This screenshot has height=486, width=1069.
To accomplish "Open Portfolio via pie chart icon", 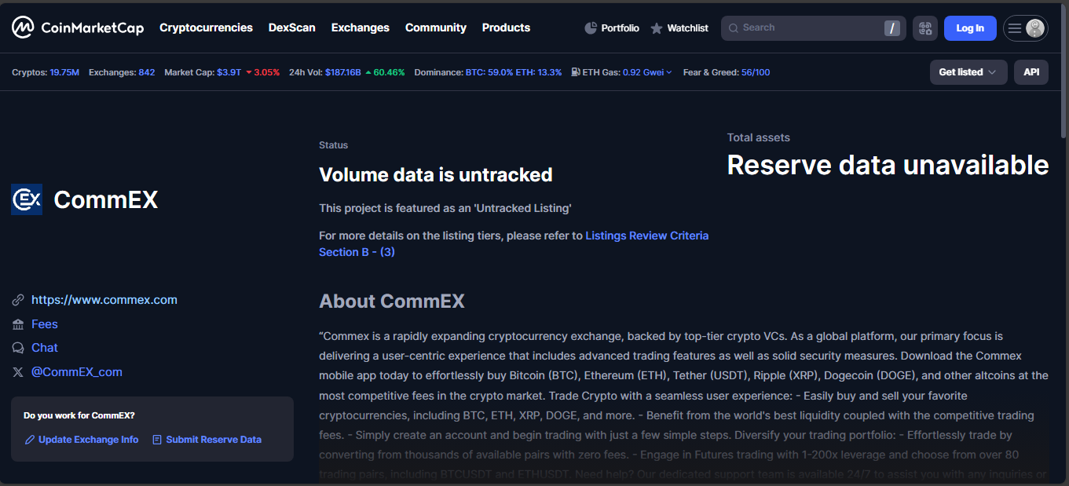I will click(x=591, y=28).
